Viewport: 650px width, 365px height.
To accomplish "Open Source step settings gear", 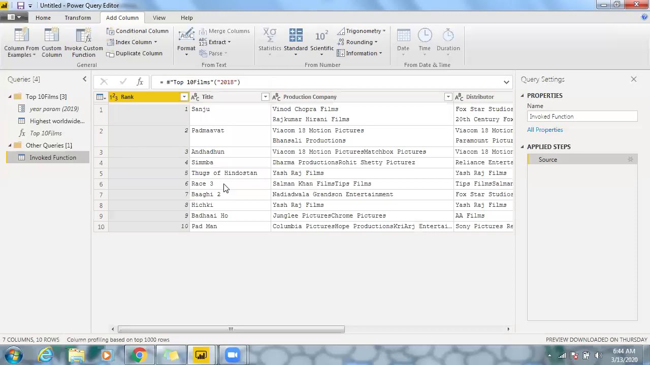I will (630, 160).
